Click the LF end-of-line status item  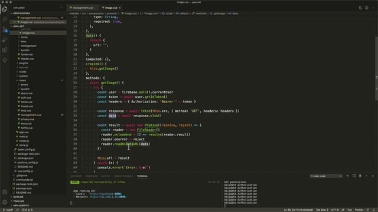point(343,210)
